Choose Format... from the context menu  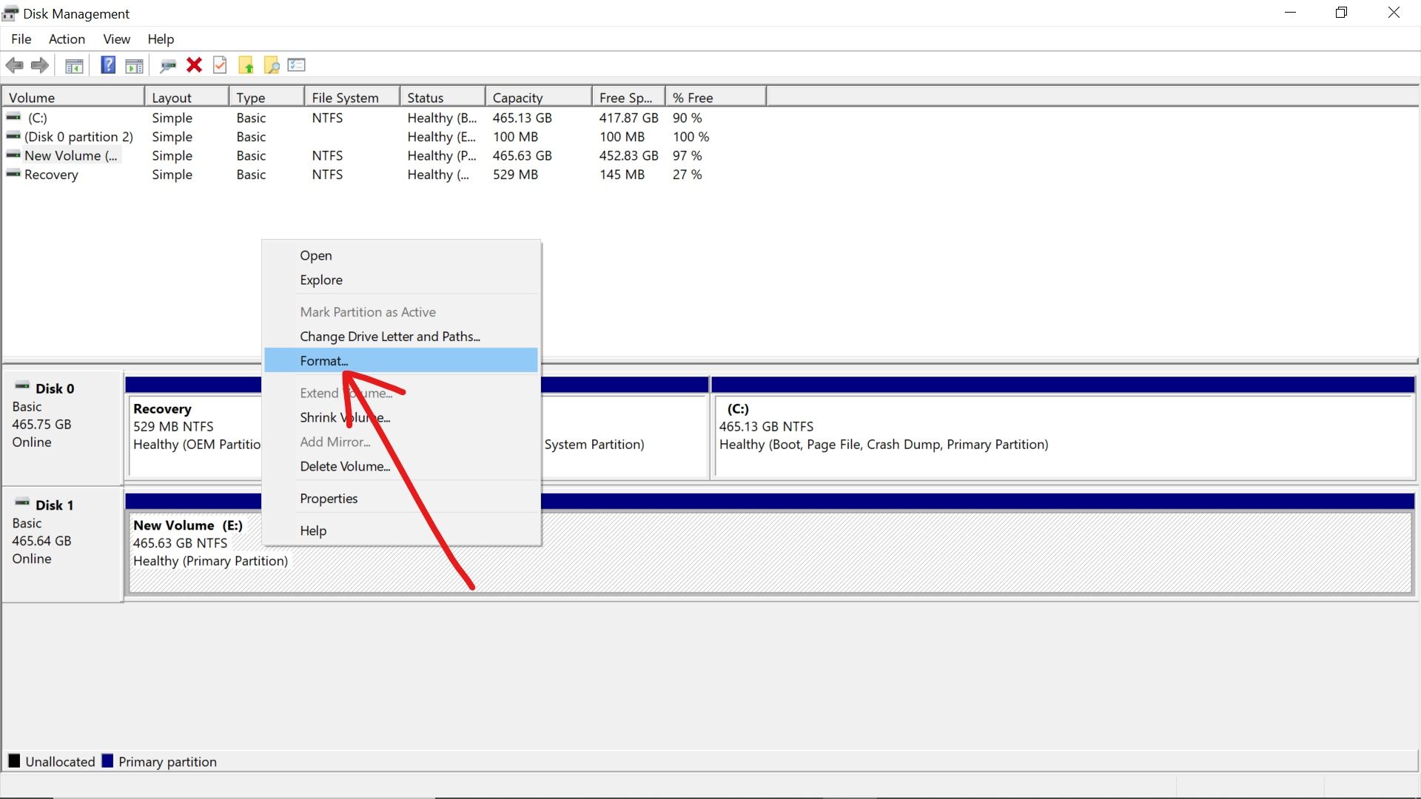coord(323,361)
